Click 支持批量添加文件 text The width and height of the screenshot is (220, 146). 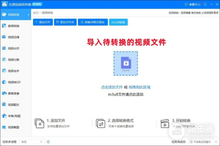pyautogui.click(x=58, y=126)
